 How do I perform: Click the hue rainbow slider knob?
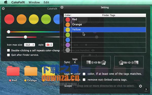click(x=9, y=32)
